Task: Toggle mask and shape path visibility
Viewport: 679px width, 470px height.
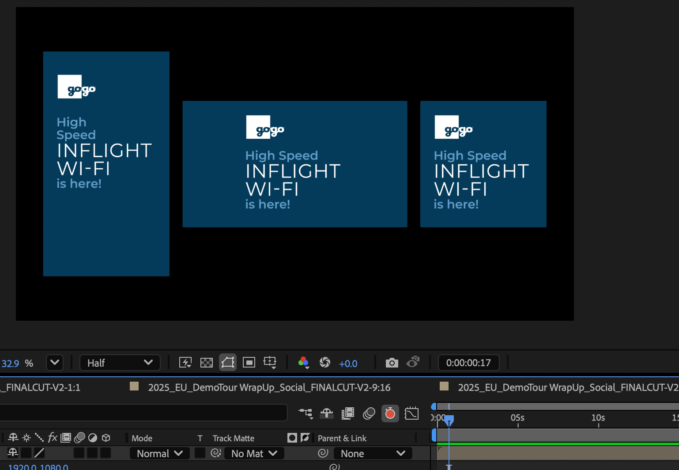Action: pyautogui.click(x=228, y=363)
